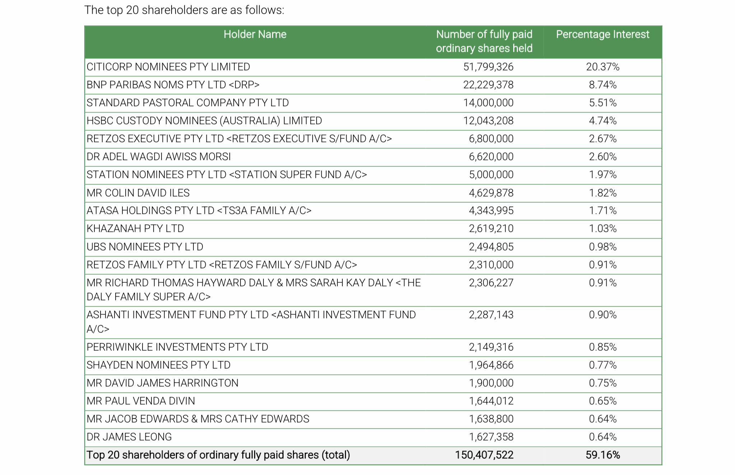Click the 'Holder Name' column header
735x475 pixels.
click(255, 34)
